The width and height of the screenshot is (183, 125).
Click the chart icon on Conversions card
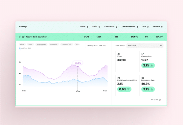(143, 54)
